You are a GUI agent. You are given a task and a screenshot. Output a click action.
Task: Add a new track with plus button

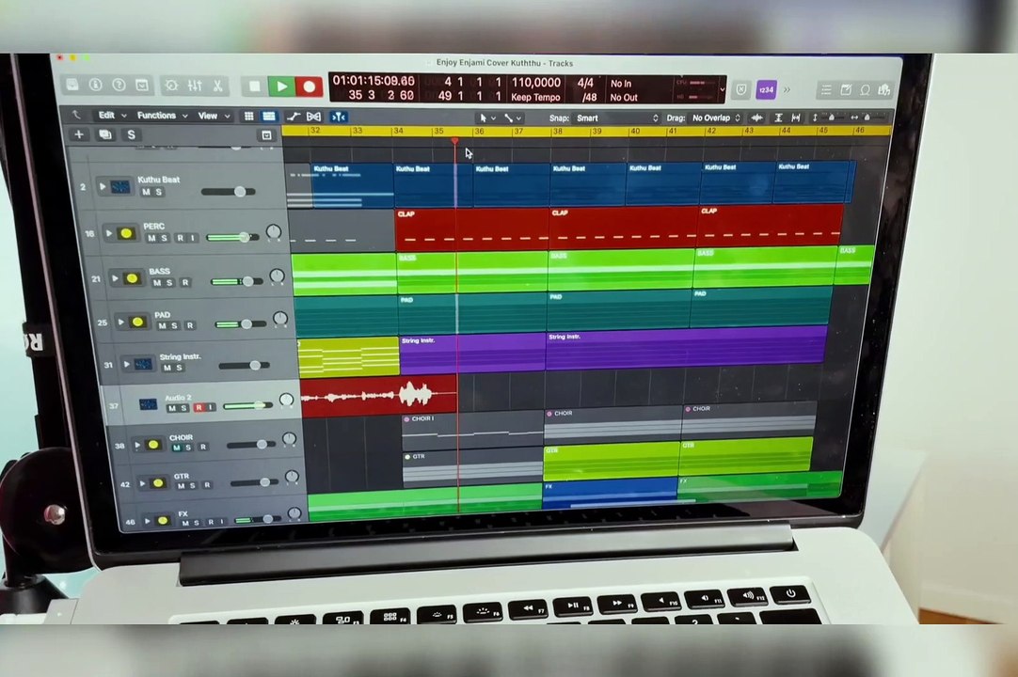pyautogui.click(x=78, y=134)
